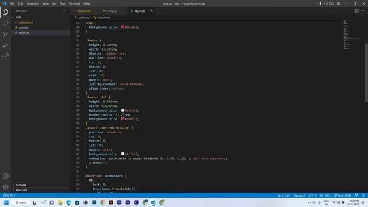Open the Run menu

click(x=62, y=3)
